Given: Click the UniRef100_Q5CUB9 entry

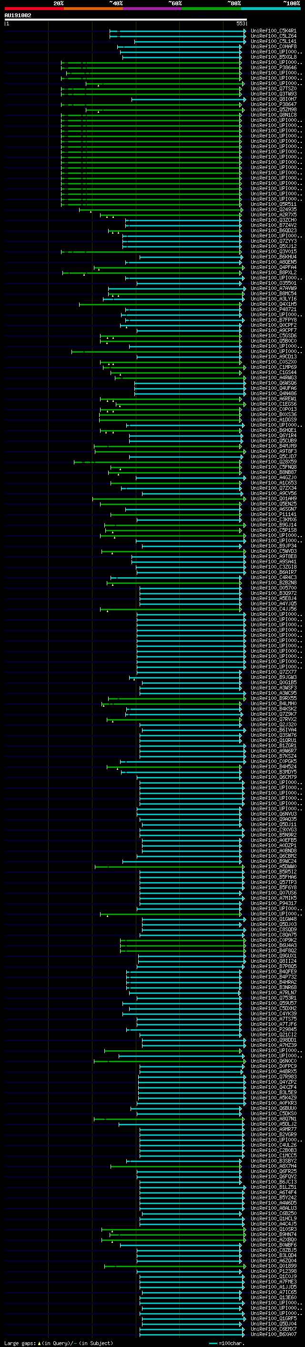Looking at the screenshot, I should (273, 441).
